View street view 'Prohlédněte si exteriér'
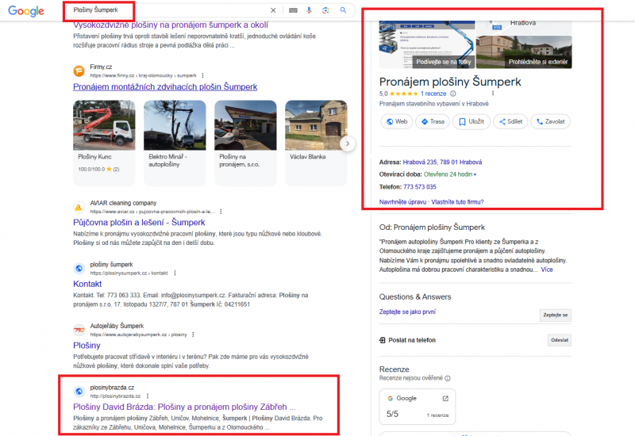635x436 pixels. pyautogui.click(x=538, y=62)
